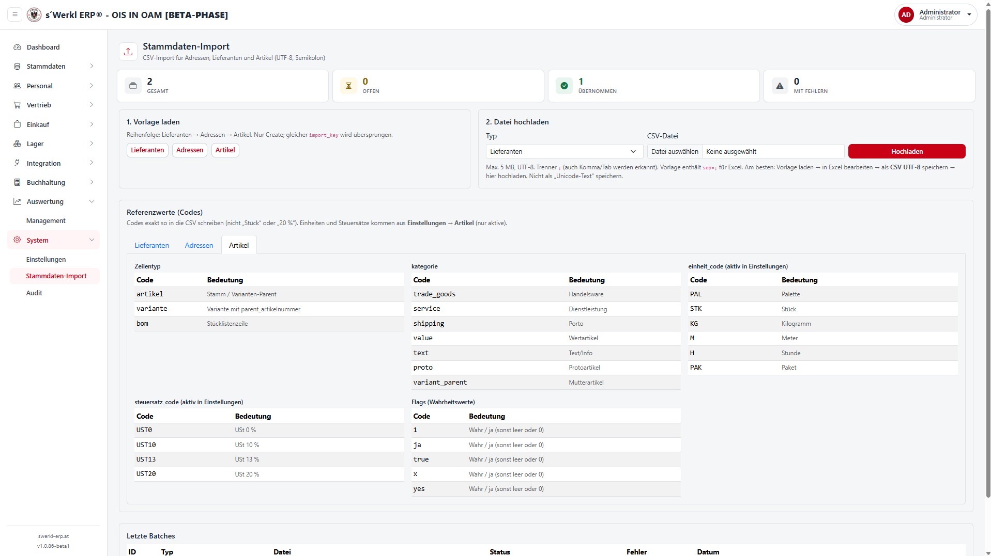991x556 pixels.
Task: Load the Artikel template button
Action: click(x=225, y=150)
